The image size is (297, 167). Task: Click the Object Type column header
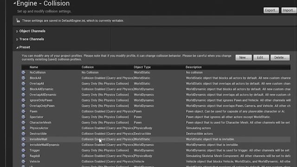[x=142, y=67]
